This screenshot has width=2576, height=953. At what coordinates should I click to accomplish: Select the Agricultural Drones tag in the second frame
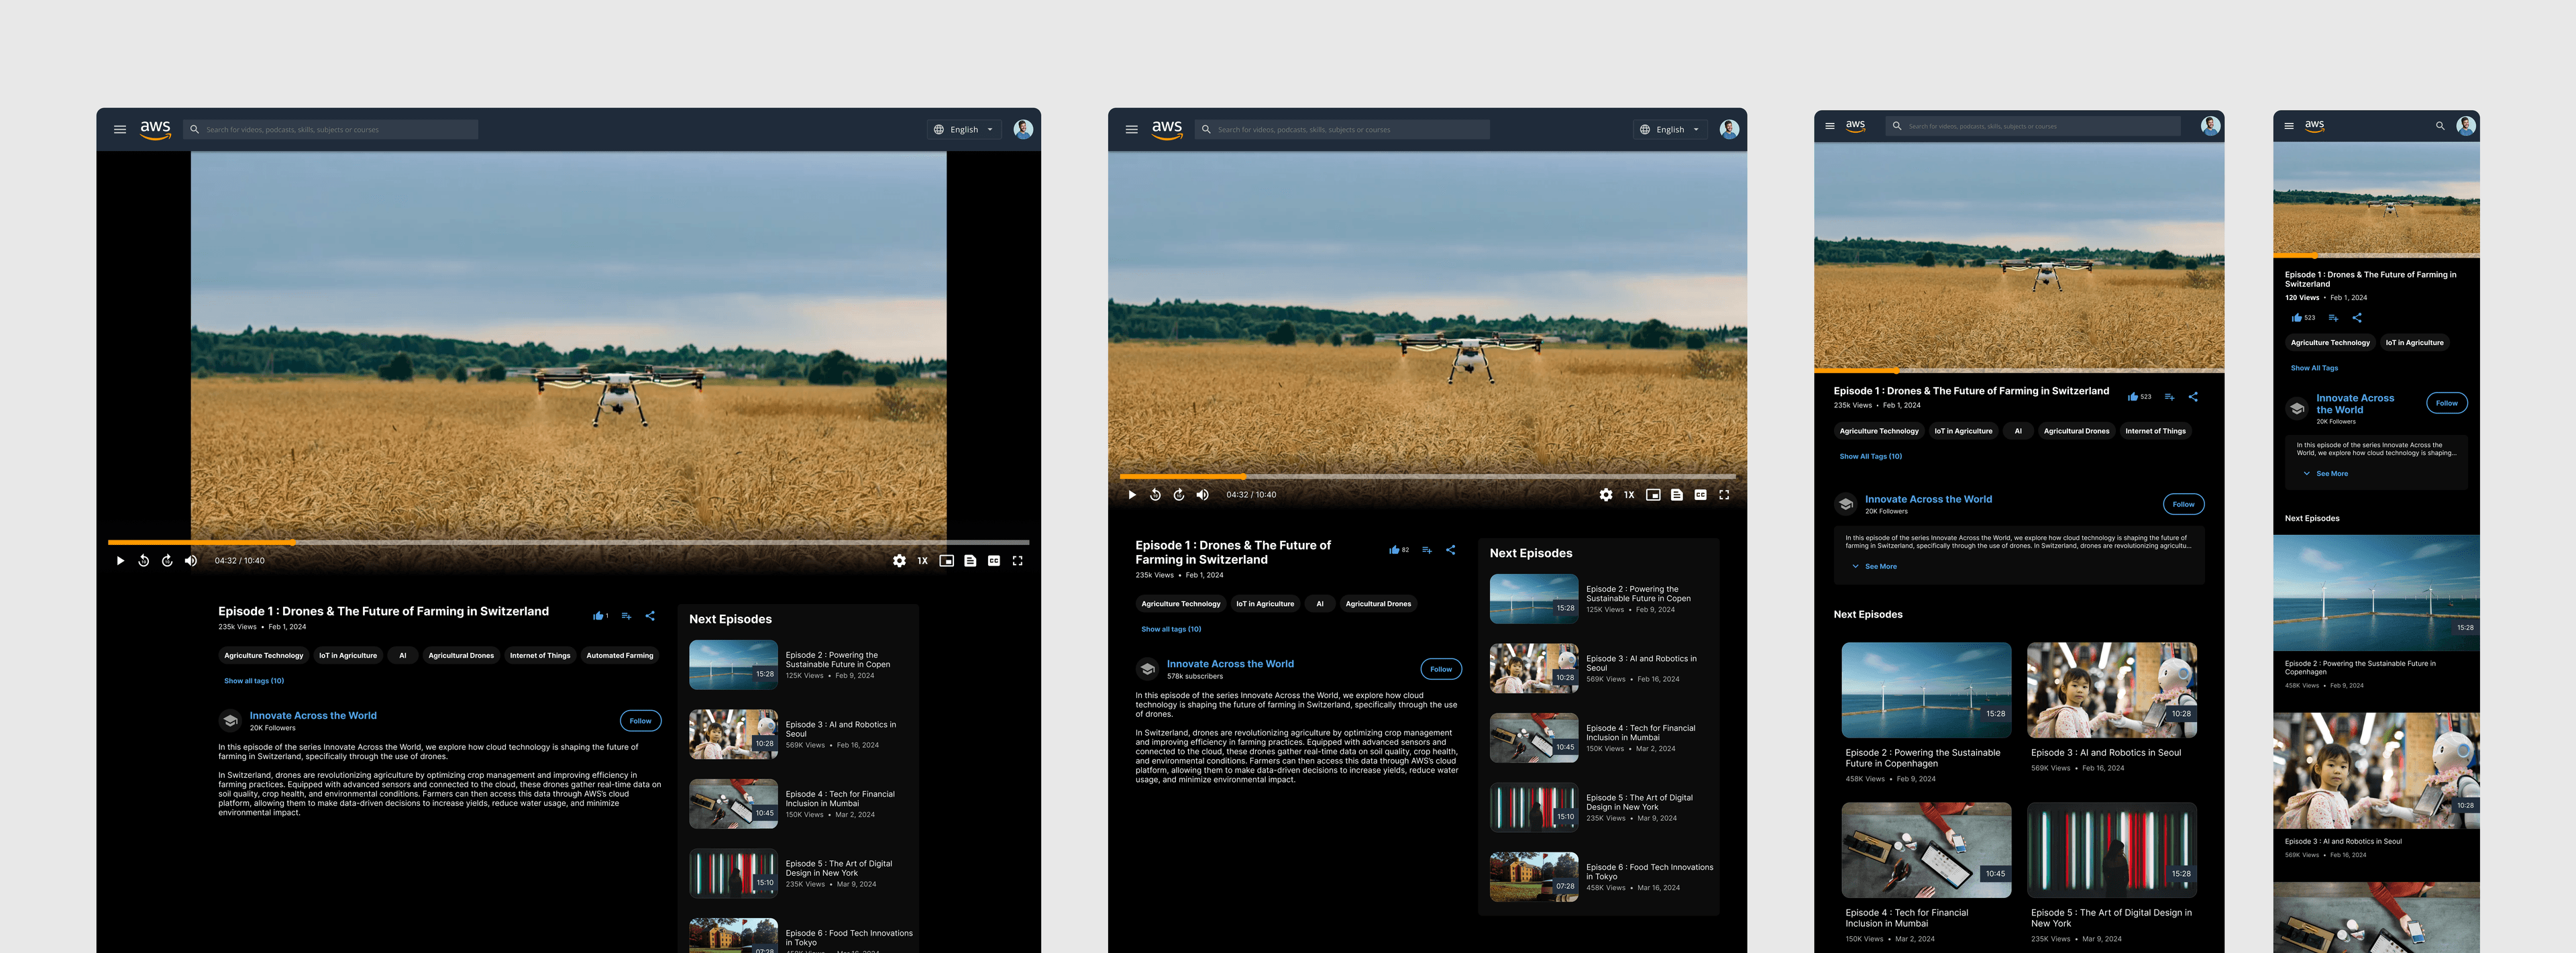coord(1378,604)
